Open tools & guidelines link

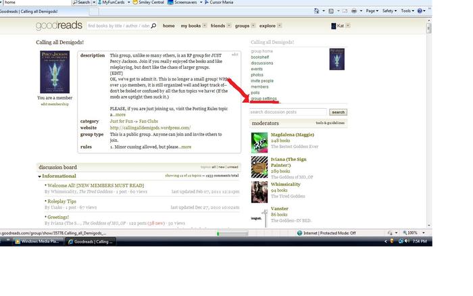click(330, 123)
